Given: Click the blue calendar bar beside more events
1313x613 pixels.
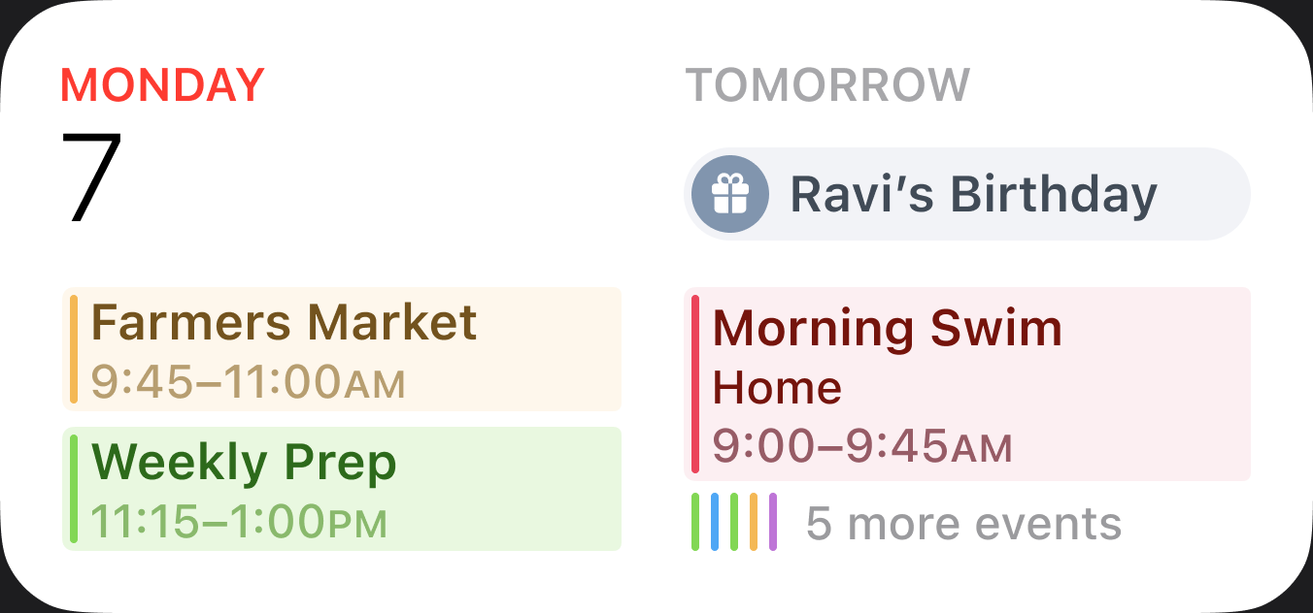Looking at the screenshot, I should (715, 522).
